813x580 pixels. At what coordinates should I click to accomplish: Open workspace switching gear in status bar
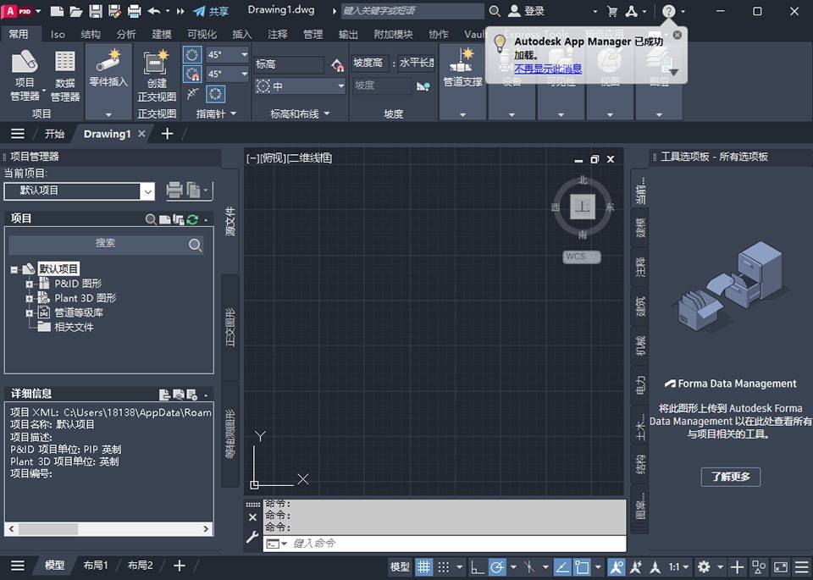point(704,566)
